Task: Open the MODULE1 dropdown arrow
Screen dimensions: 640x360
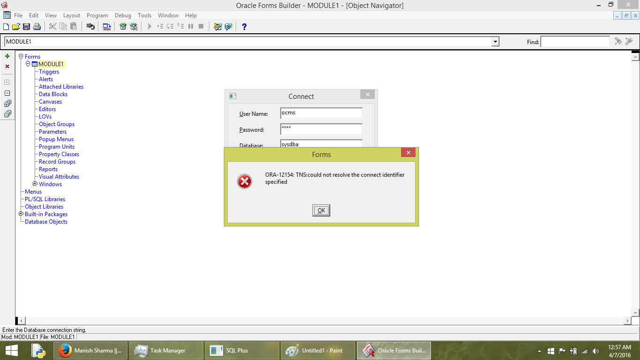Action: click(495, 42)
